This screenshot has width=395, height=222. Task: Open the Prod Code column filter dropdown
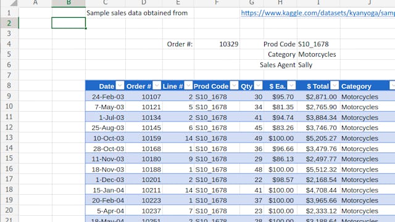(235, 86)
